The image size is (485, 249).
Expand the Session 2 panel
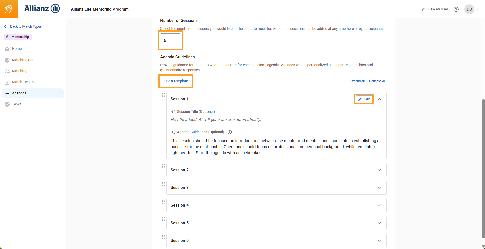[x=379, y=170]
